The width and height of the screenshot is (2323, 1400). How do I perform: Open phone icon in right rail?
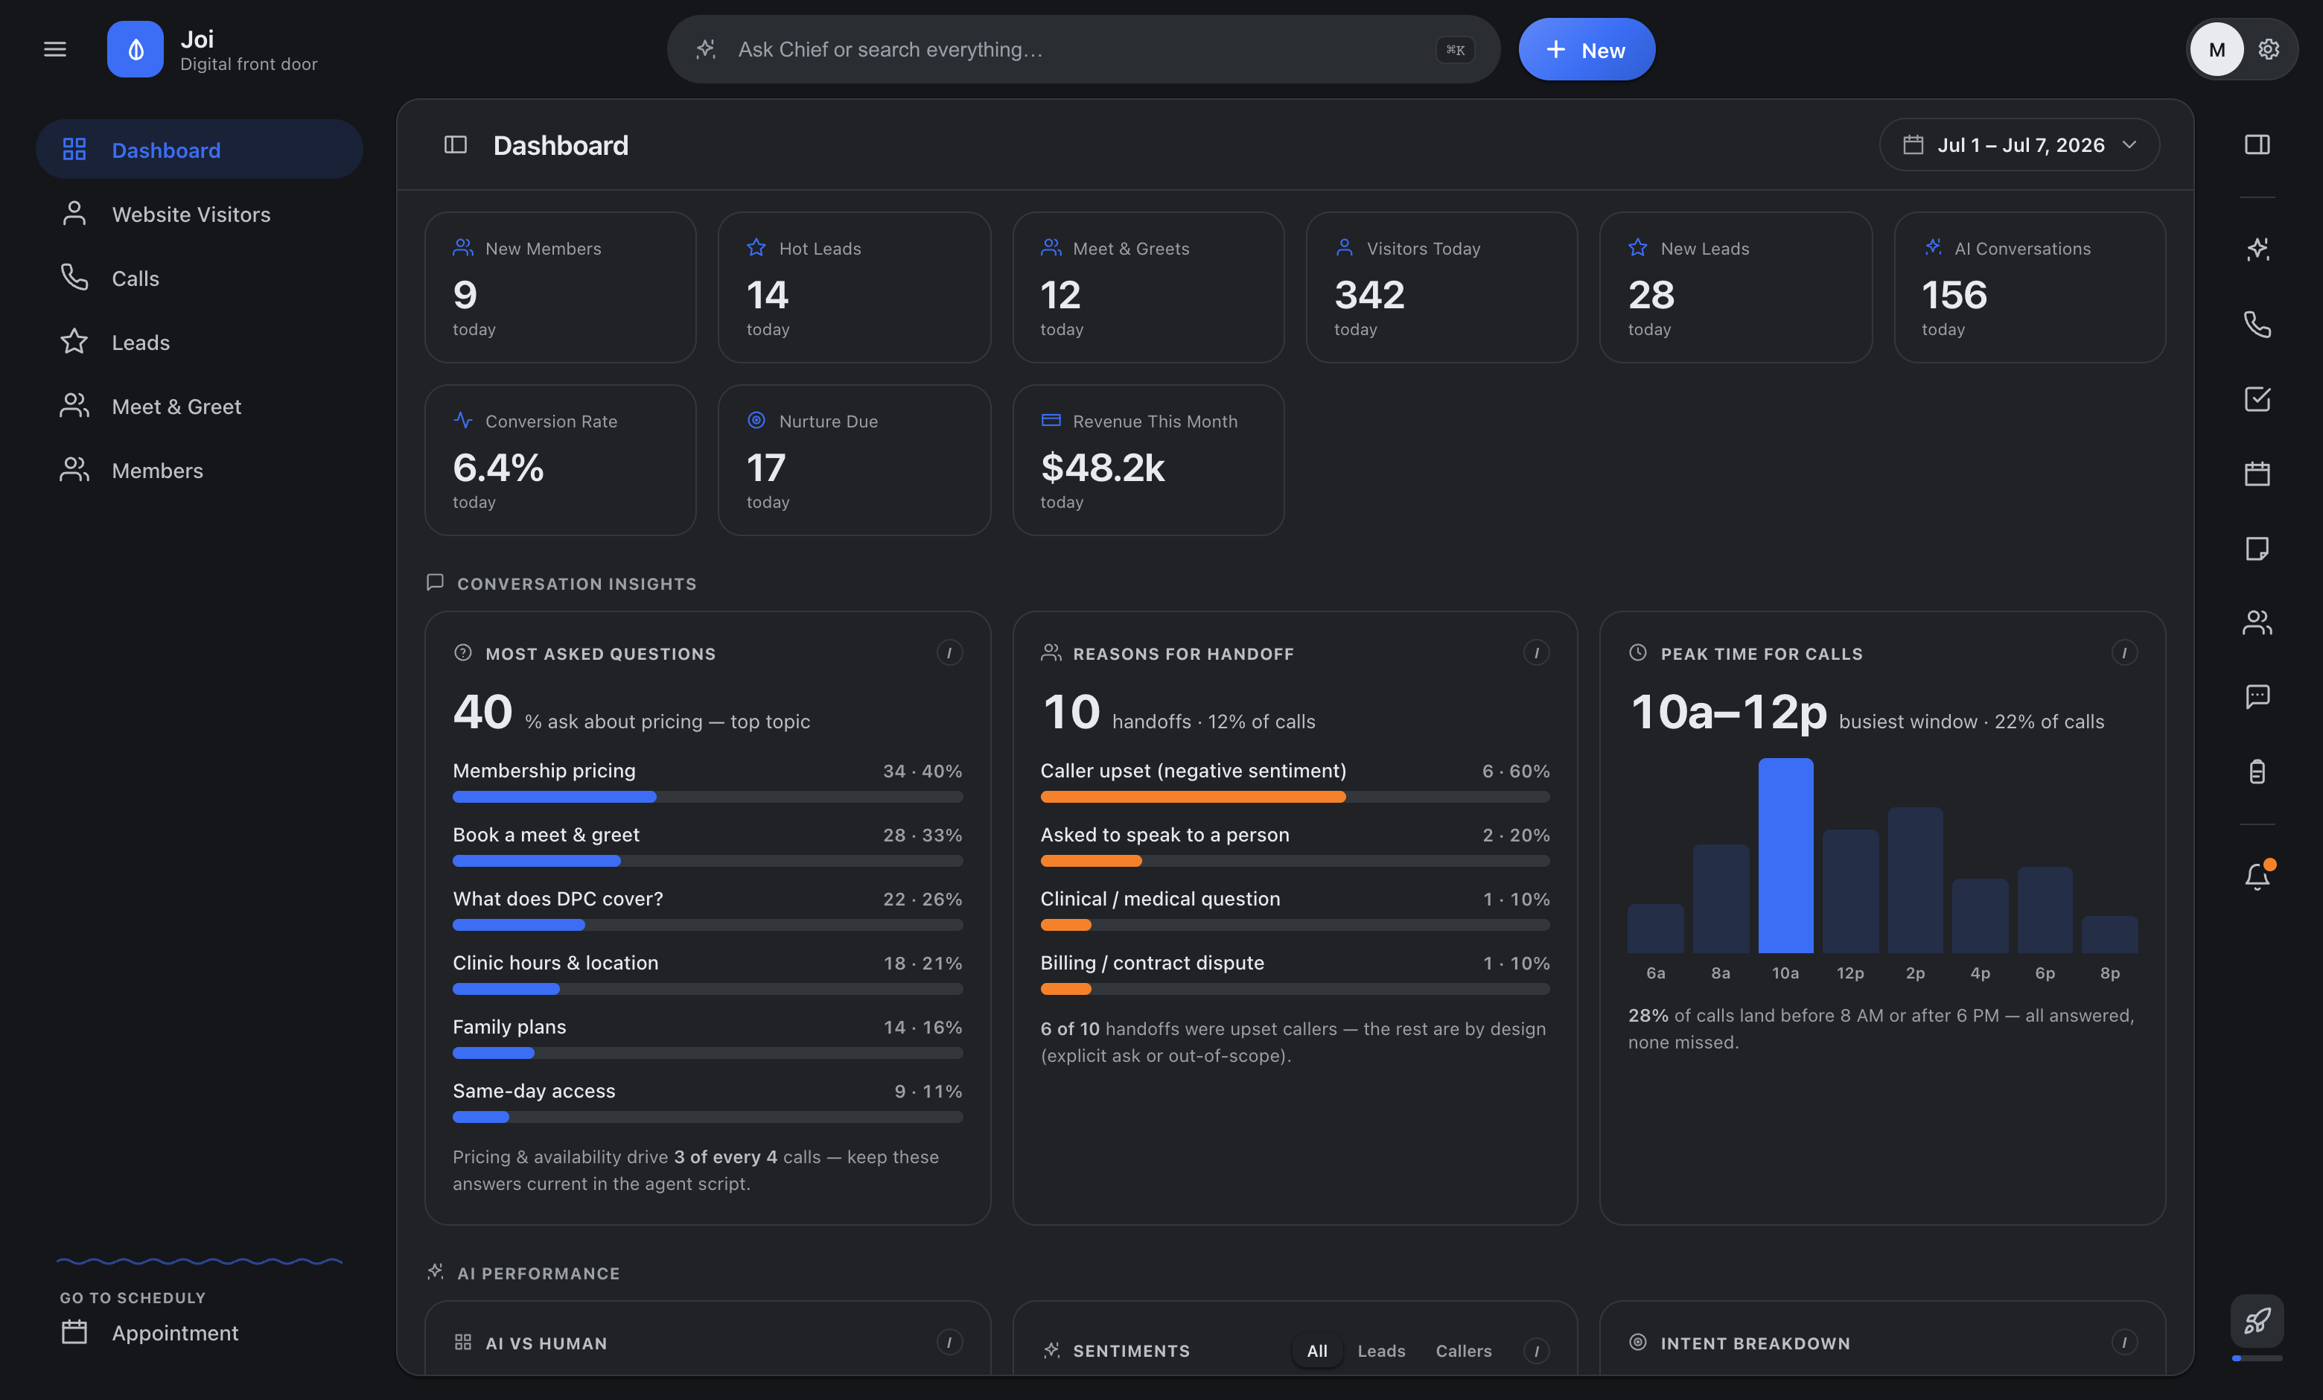[2257, 325]
